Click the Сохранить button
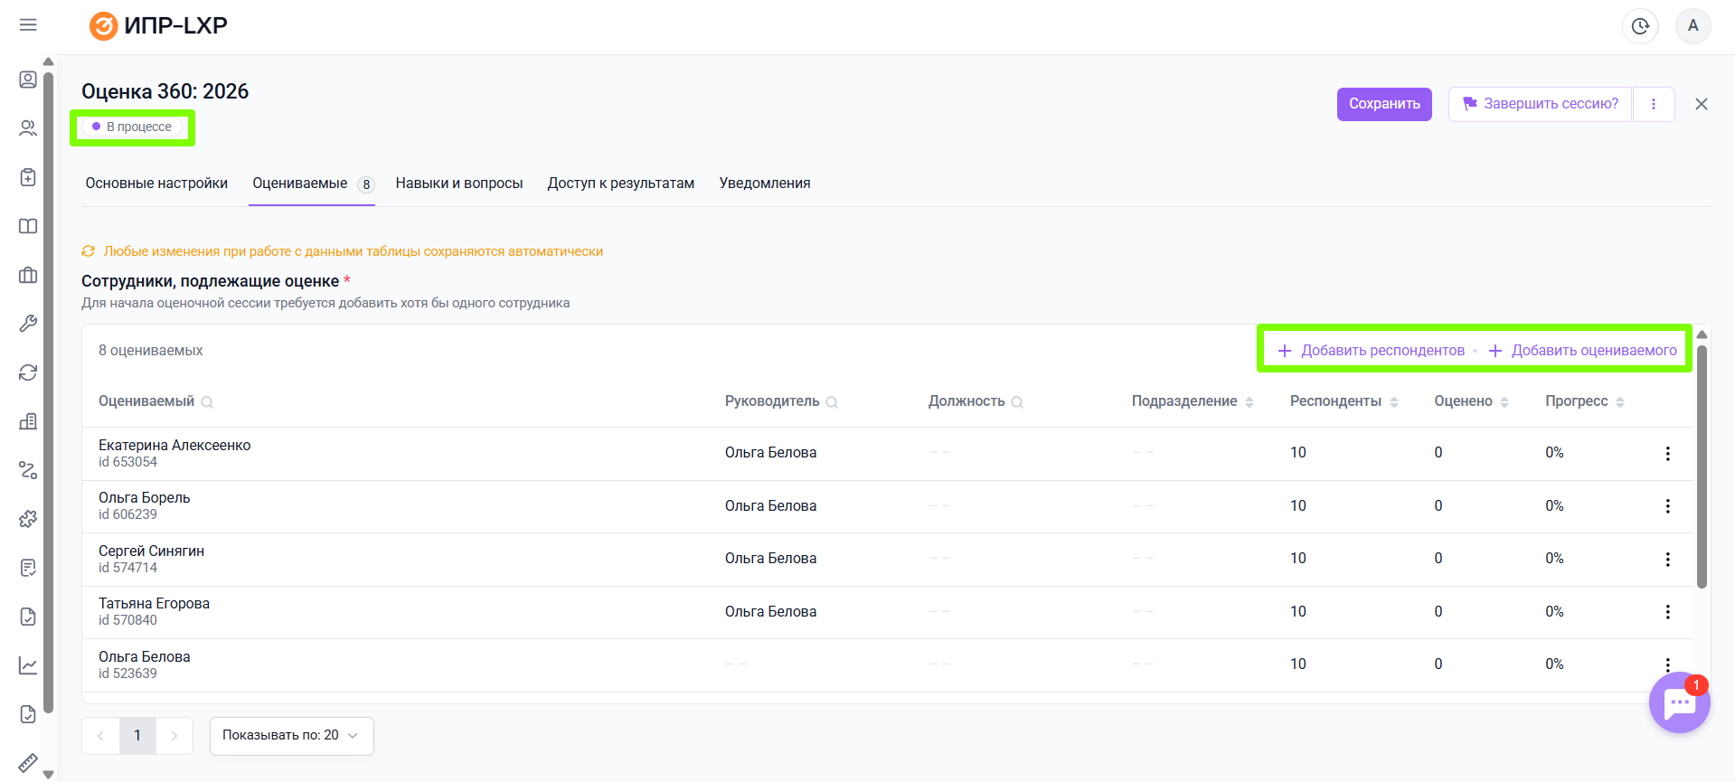Viewport: 1735px width, 782px height. coord(1383,104)
